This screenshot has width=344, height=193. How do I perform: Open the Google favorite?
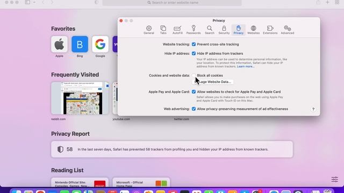click(101, 44)
